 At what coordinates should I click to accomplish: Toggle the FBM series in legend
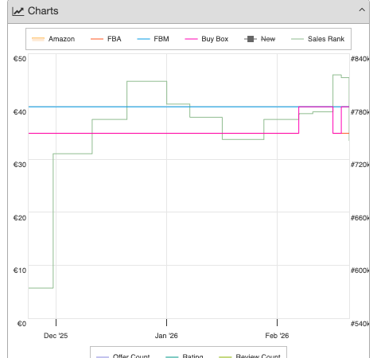click(153, 39)
